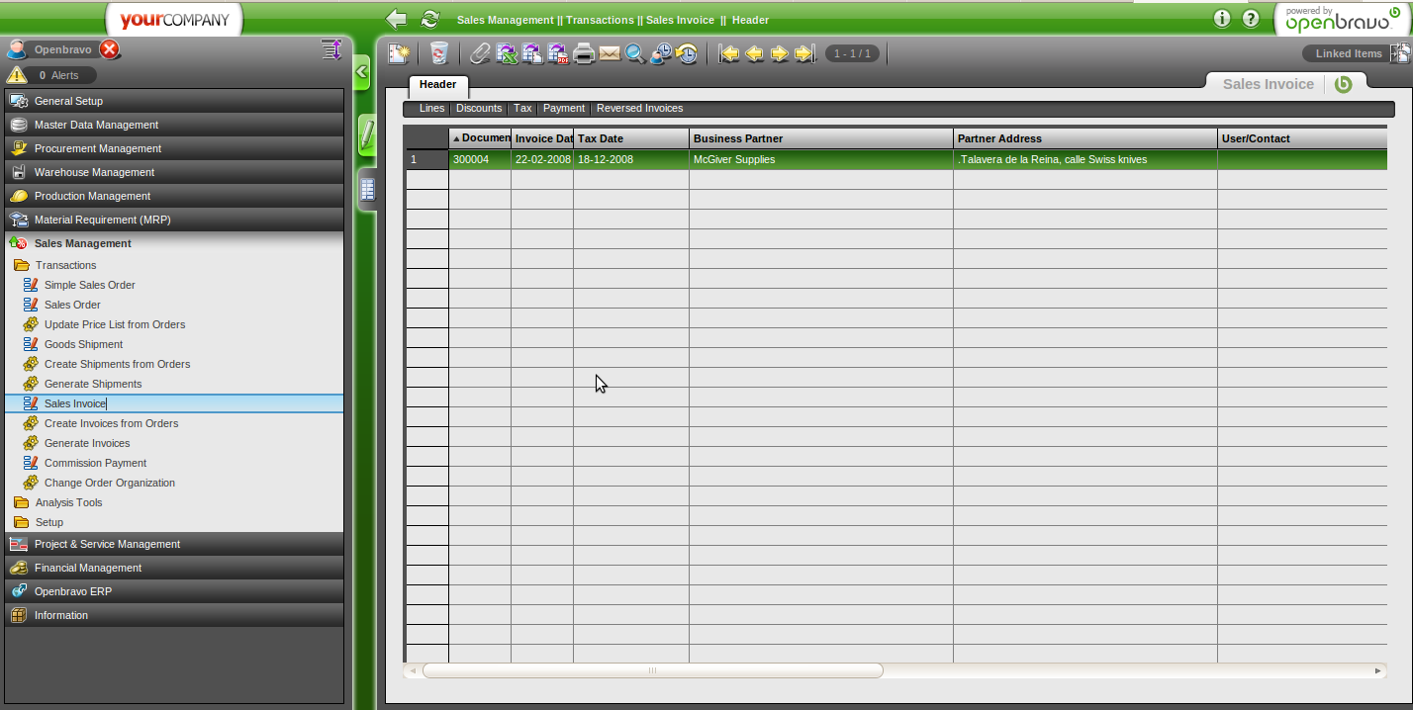Expand Production Management menu

(x=174, y=196)
